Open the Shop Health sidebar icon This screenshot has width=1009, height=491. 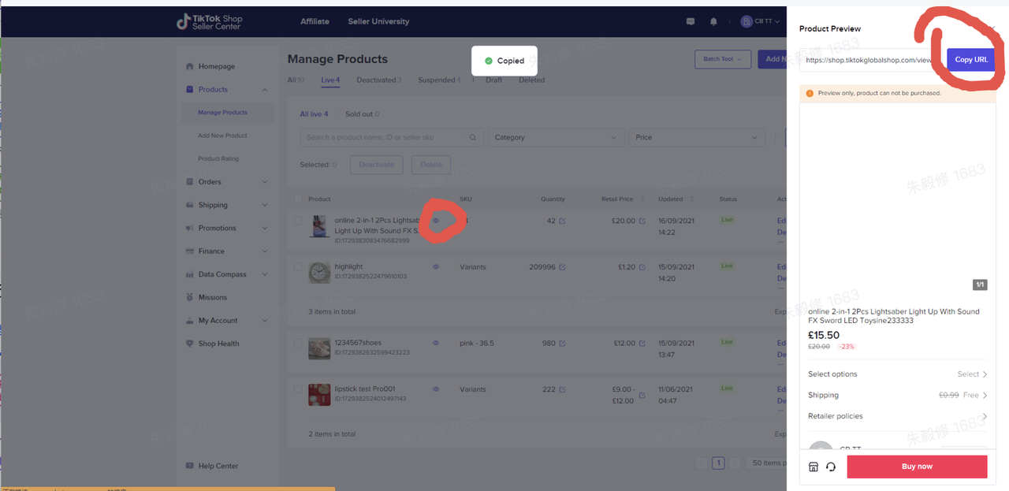point(188,343)
